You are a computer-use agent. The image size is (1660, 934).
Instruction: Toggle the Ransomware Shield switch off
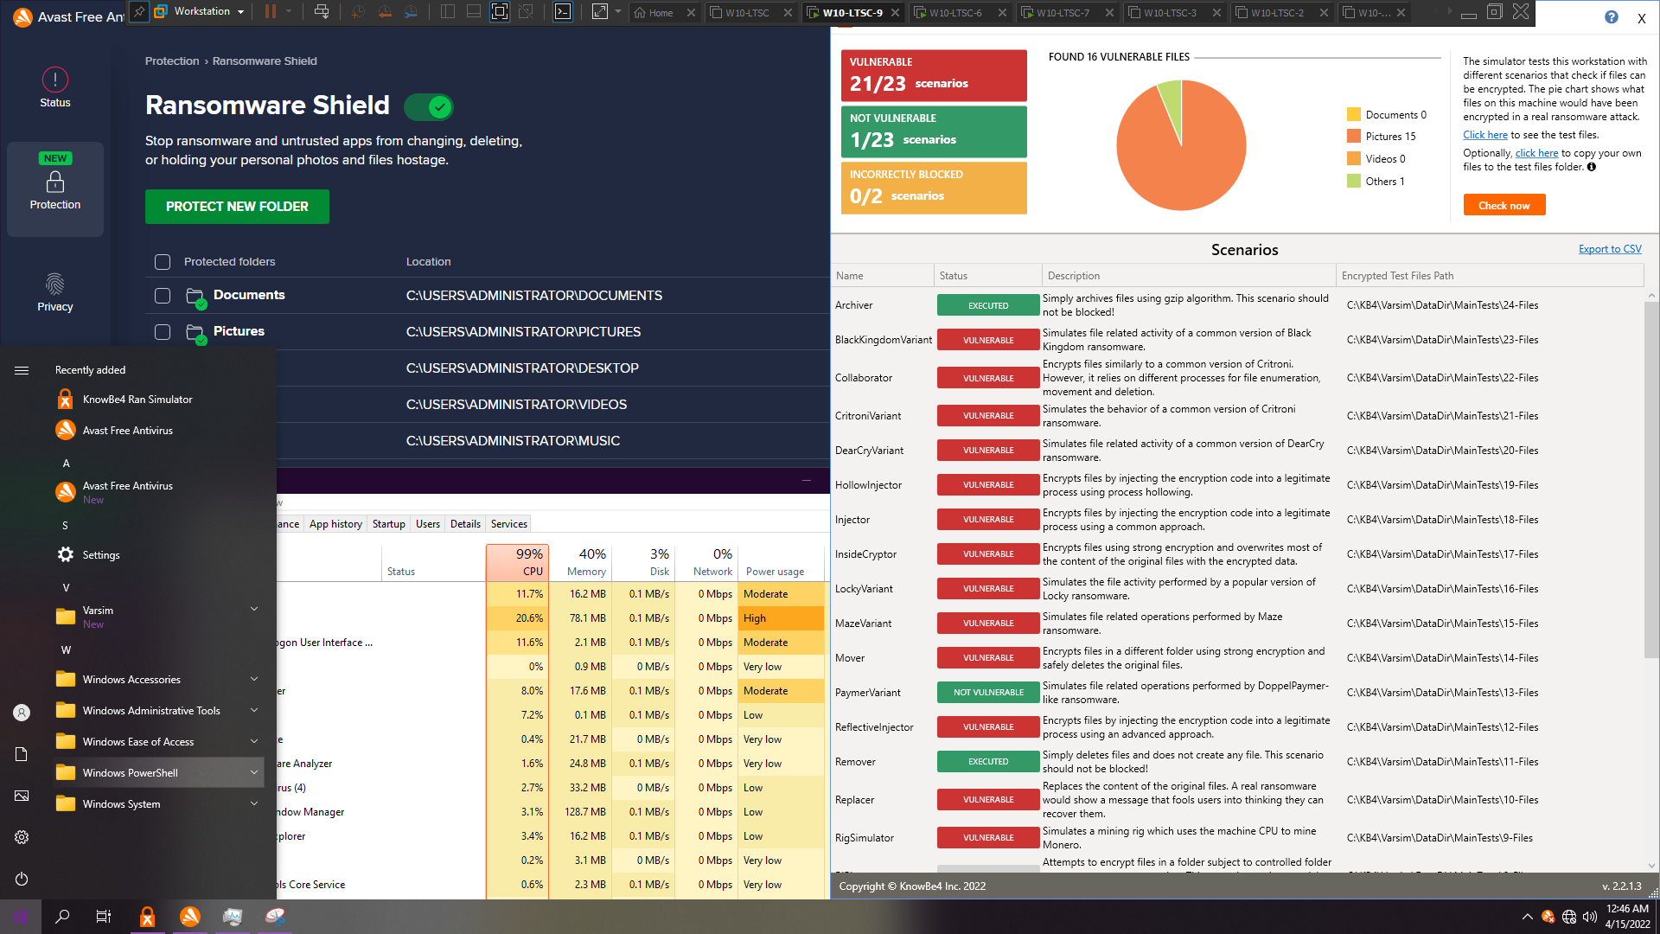[x=429, y=107]
